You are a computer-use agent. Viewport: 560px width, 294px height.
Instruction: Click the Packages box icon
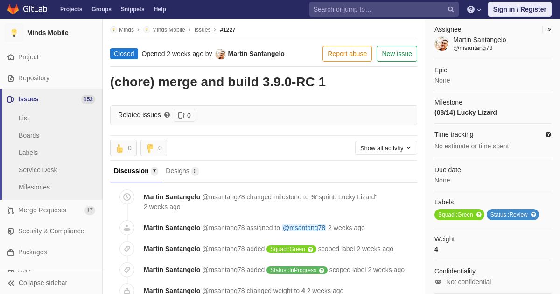(11, 252)
